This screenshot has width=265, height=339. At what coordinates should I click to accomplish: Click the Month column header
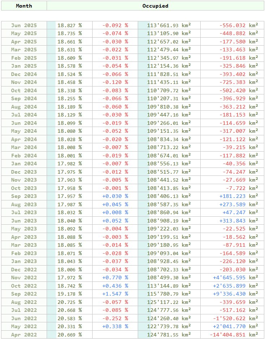pyautogui.click(x=24, y=6)
